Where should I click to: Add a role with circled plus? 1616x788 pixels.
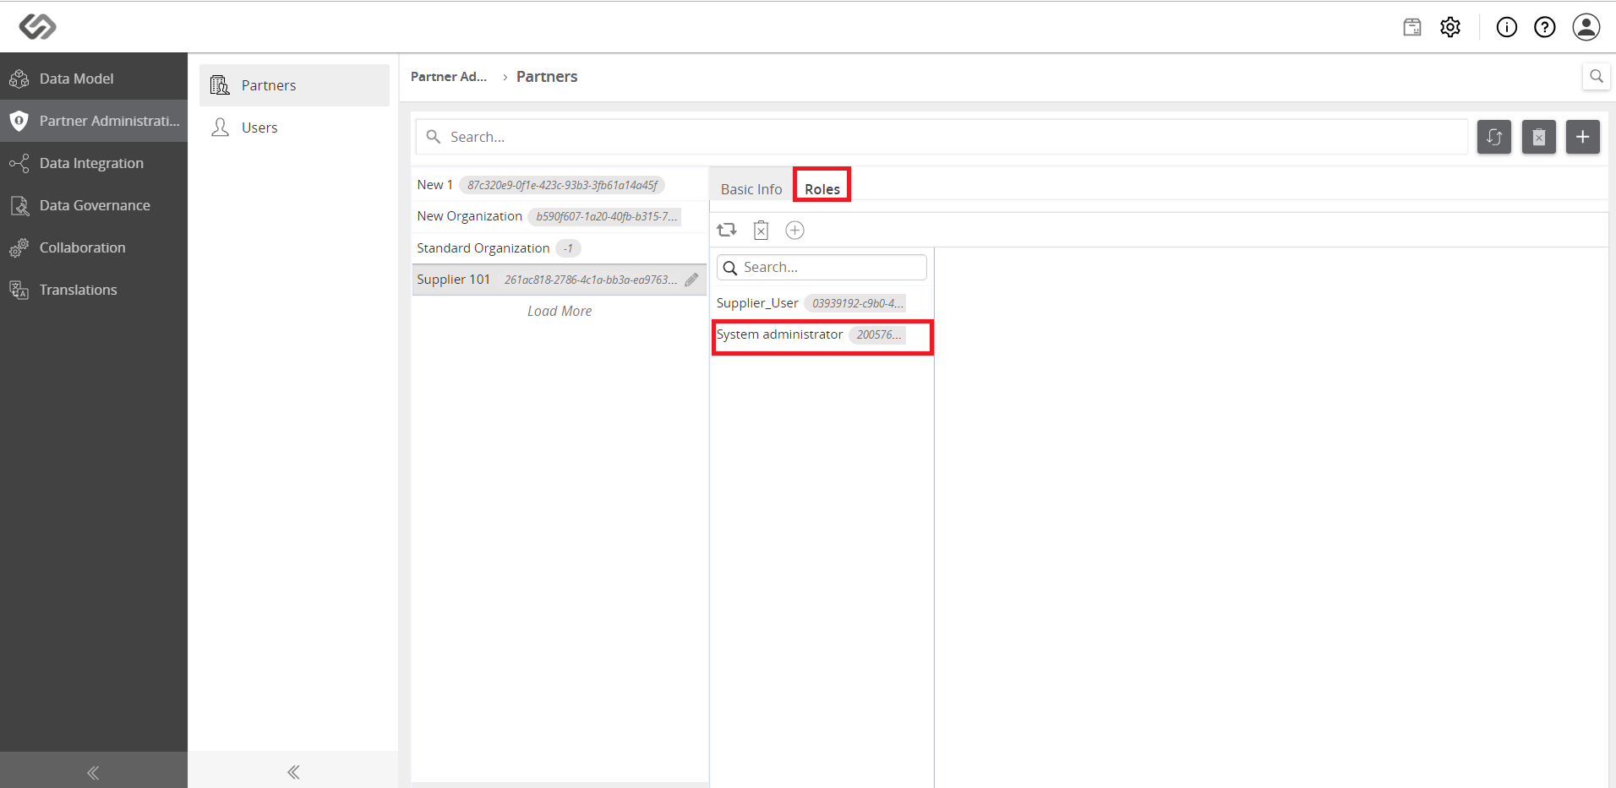point(794,230)
